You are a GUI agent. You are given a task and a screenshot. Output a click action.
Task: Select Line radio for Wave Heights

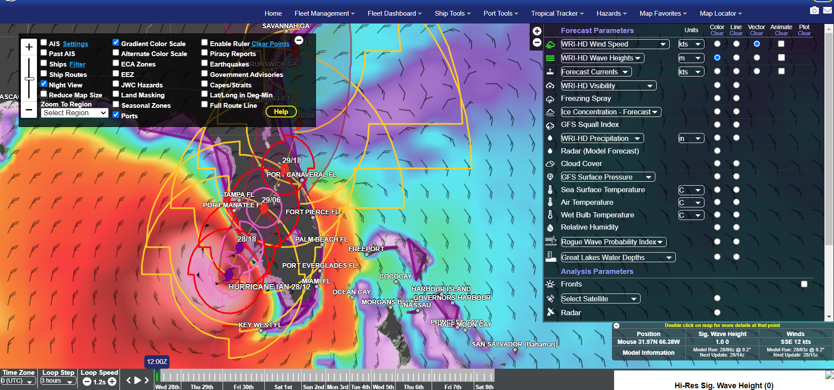pyautogui.click(x=736, y=57)
